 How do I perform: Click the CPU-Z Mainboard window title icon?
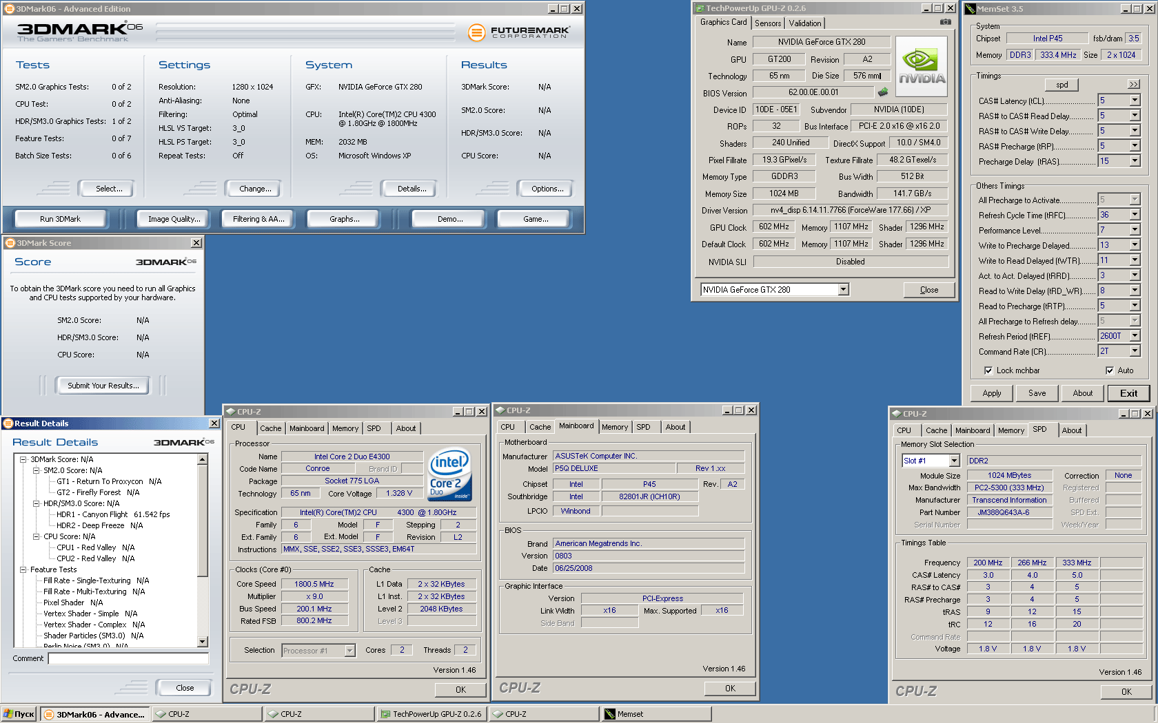pyautogui.click(x=500, y=410)
